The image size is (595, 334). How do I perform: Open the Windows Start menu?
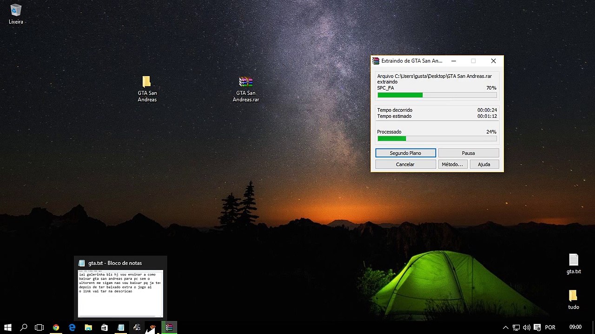pyautogui.click(x=8, y=328)
